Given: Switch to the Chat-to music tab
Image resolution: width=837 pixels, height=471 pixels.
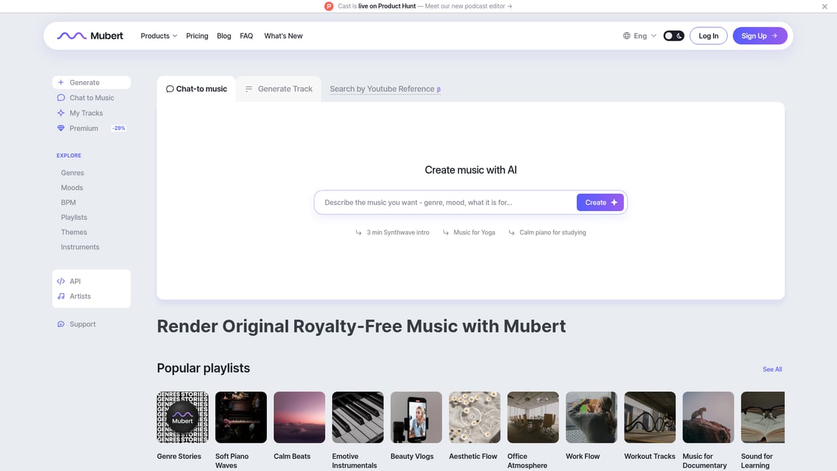Looking at the screenshot, I should pos(196,89).
